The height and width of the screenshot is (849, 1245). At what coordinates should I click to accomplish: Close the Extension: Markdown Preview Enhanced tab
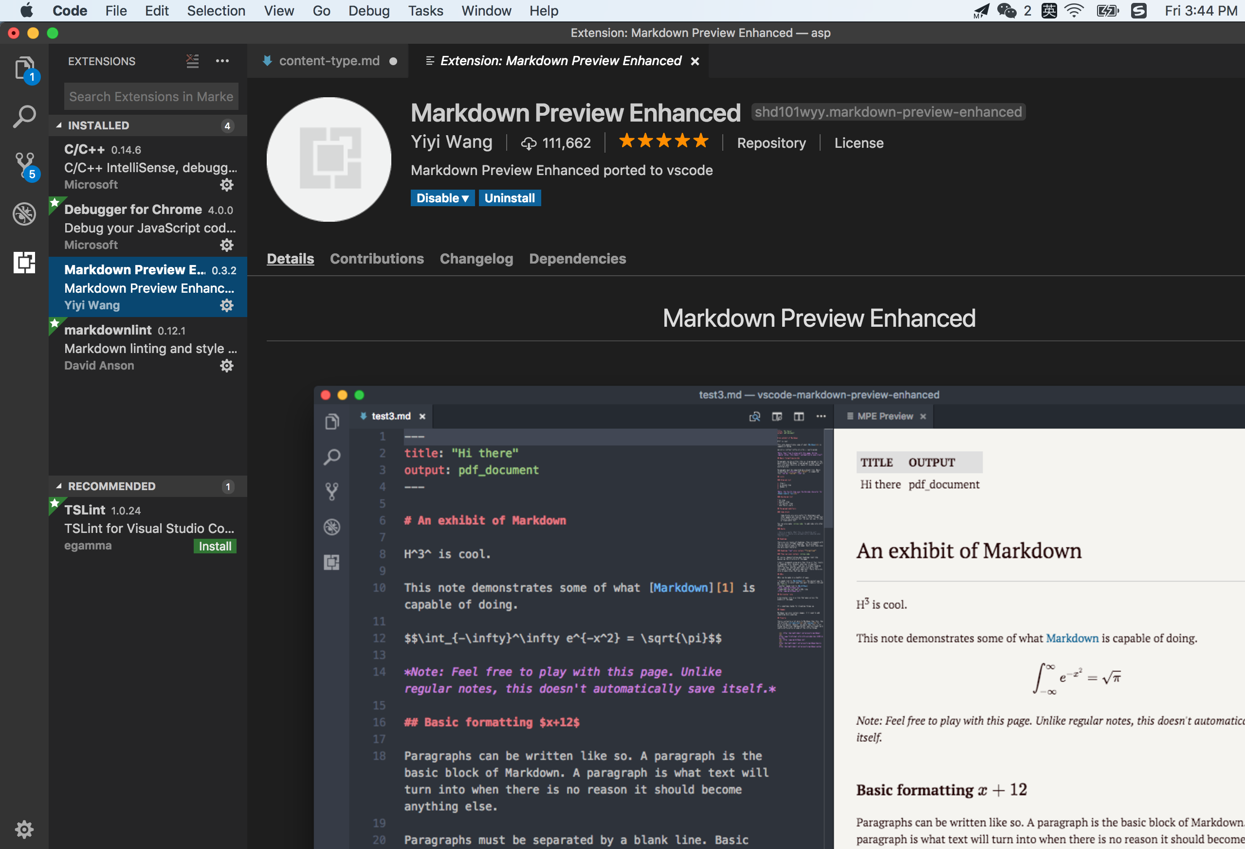(x=695, y=62)
